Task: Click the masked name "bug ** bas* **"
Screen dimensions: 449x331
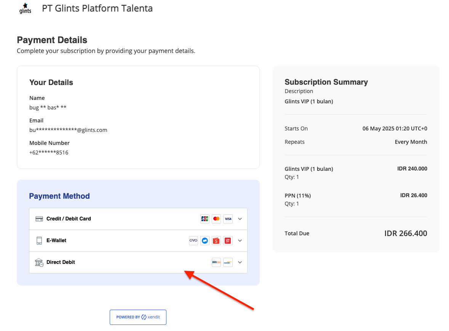Action: 48,108
